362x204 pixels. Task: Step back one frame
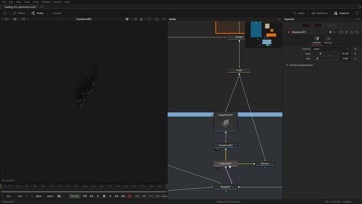click(x=91, y=196)
